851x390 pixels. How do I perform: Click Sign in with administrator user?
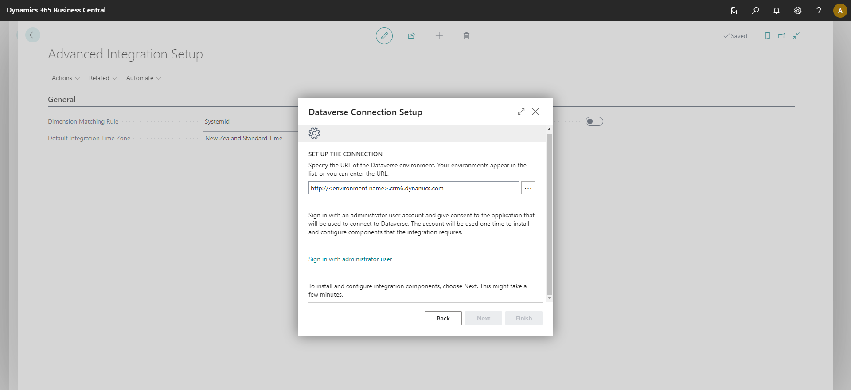point(350,259)
